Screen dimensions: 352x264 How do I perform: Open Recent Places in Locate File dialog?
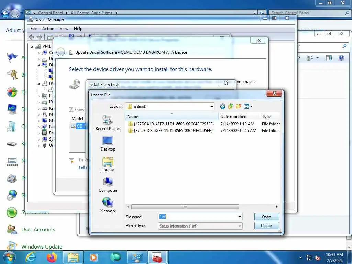point(108,123)
